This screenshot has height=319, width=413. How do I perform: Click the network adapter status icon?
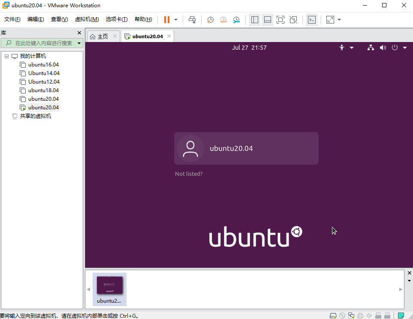[351, 316]
